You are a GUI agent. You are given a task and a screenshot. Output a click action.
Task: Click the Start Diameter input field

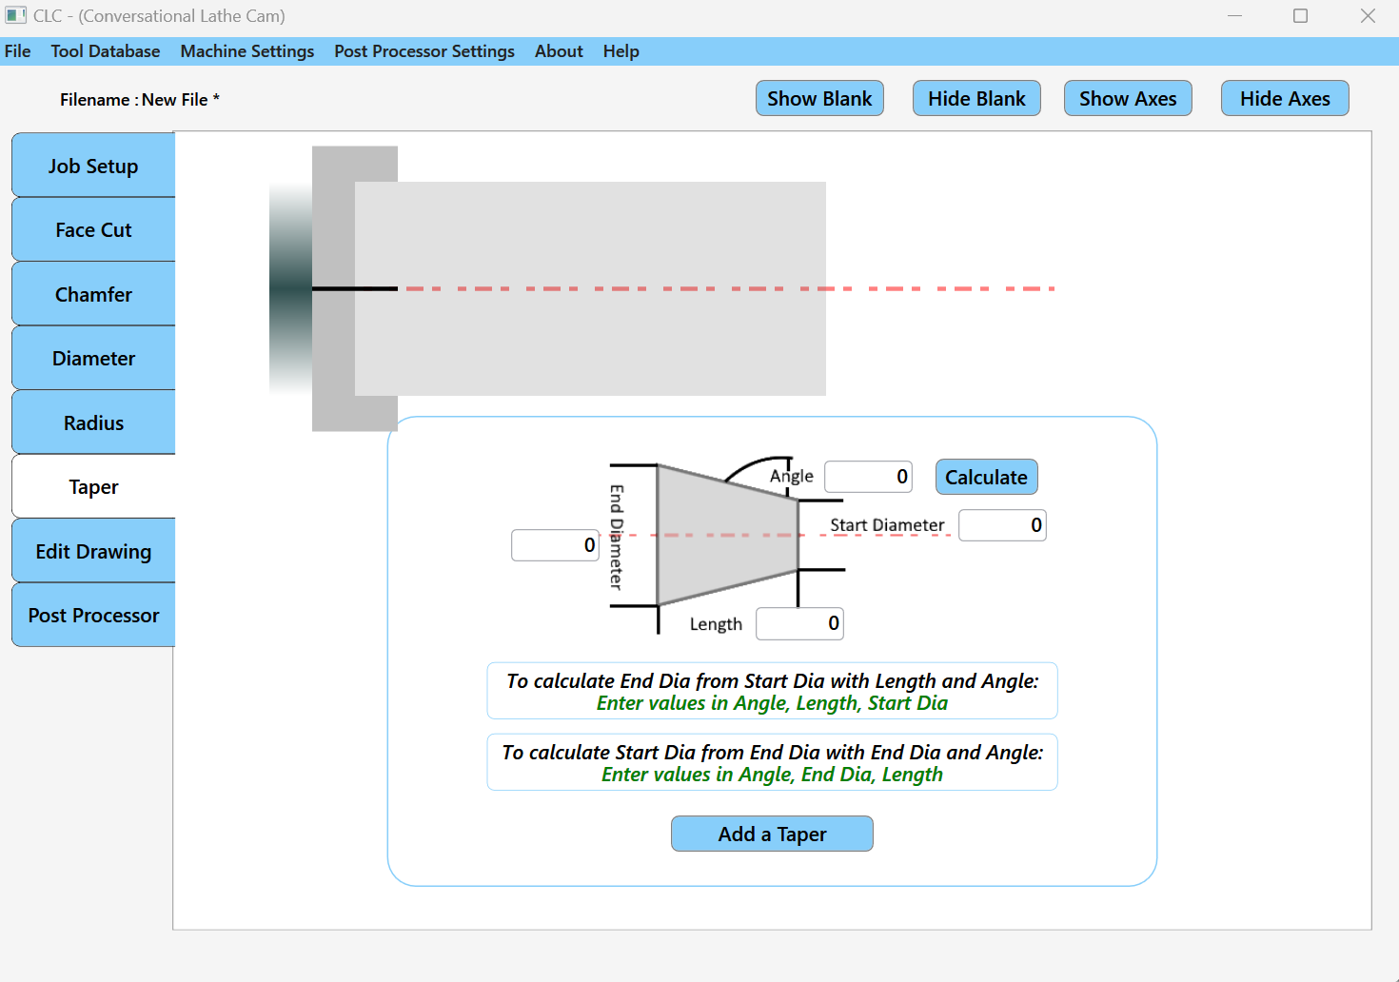click(x=1001, y=524)
